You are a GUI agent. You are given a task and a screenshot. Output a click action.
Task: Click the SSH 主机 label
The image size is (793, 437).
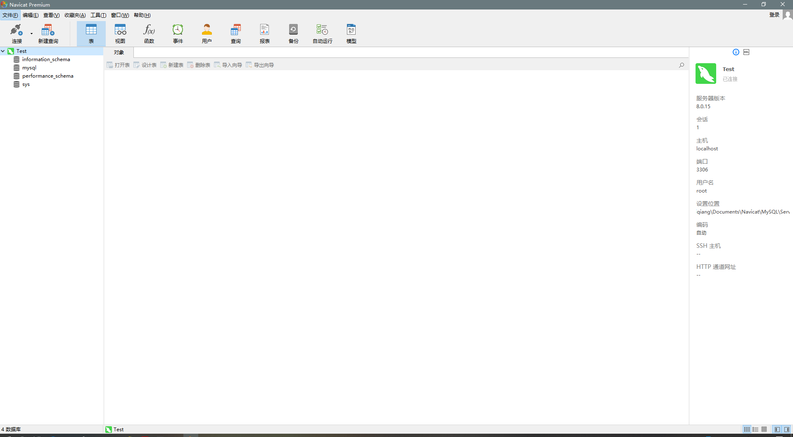708,246
